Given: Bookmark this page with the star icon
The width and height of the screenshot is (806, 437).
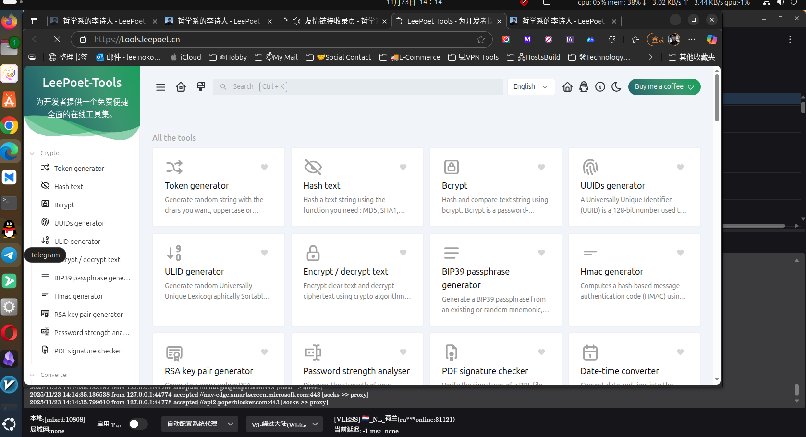Looking at the screenshot, I should tap(480, 39).
